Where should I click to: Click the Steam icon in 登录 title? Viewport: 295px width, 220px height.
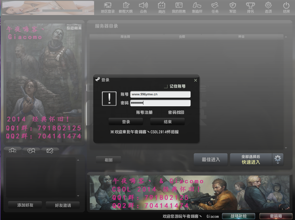coord(98,79)
